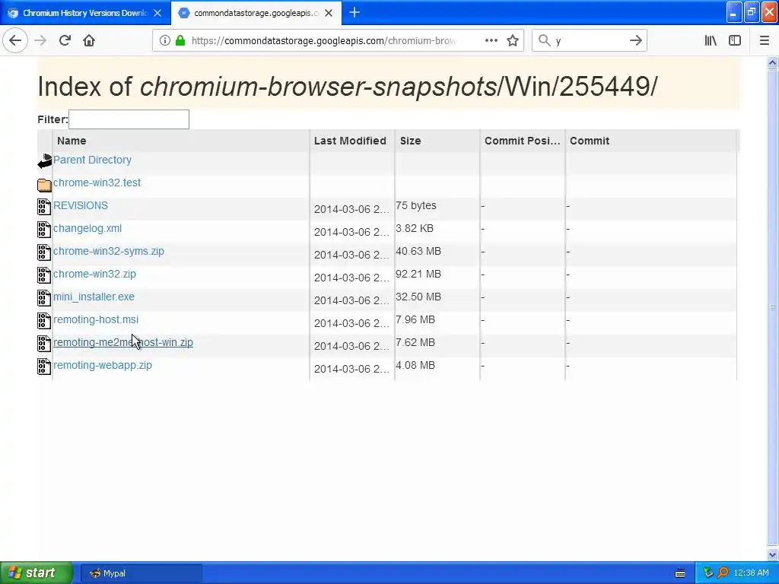Go to the home page

pos(89,40)
